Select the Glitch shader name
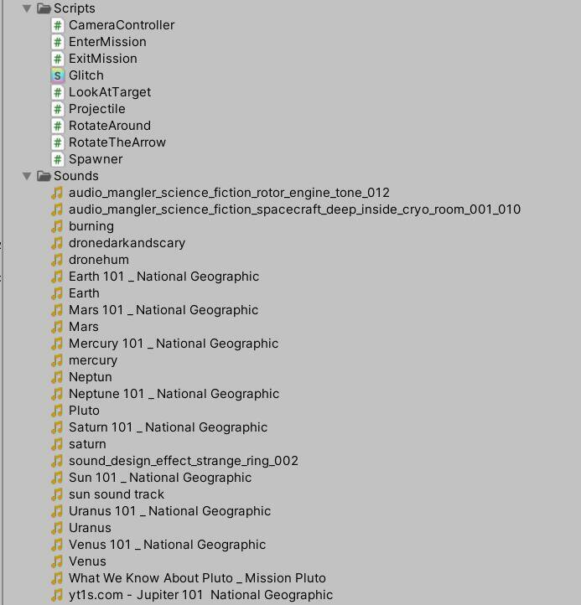Viewport: 581px width, 605px height. [x=86, y=75]
